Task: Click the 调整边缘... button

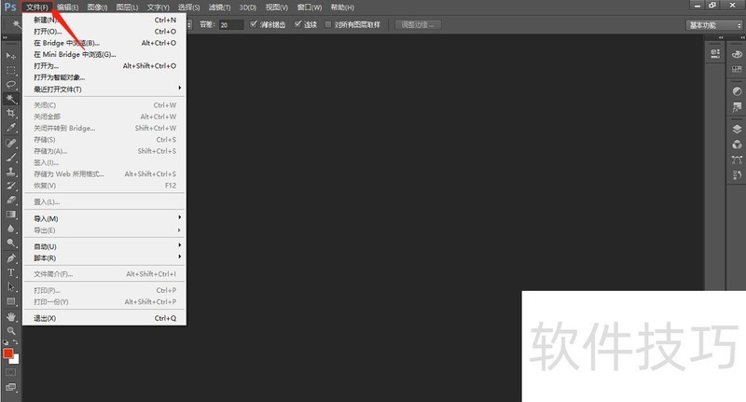Action: tap(418, 25)
